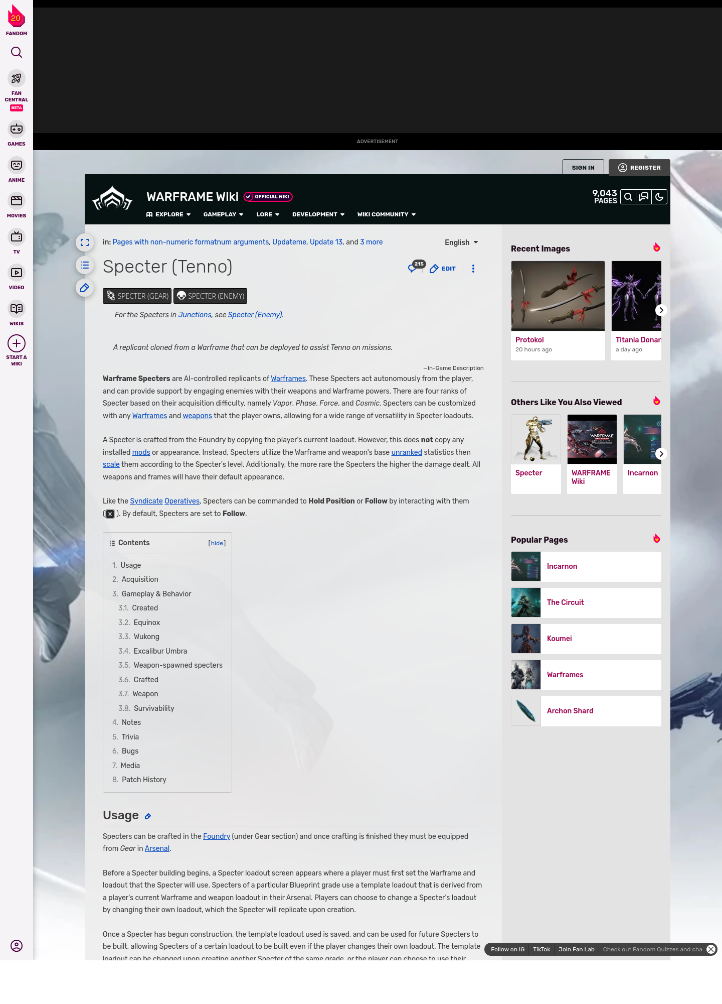This screenshot has width=722, height=1004.
Task: Open the Syndicate link
Action: click(146, 501)
